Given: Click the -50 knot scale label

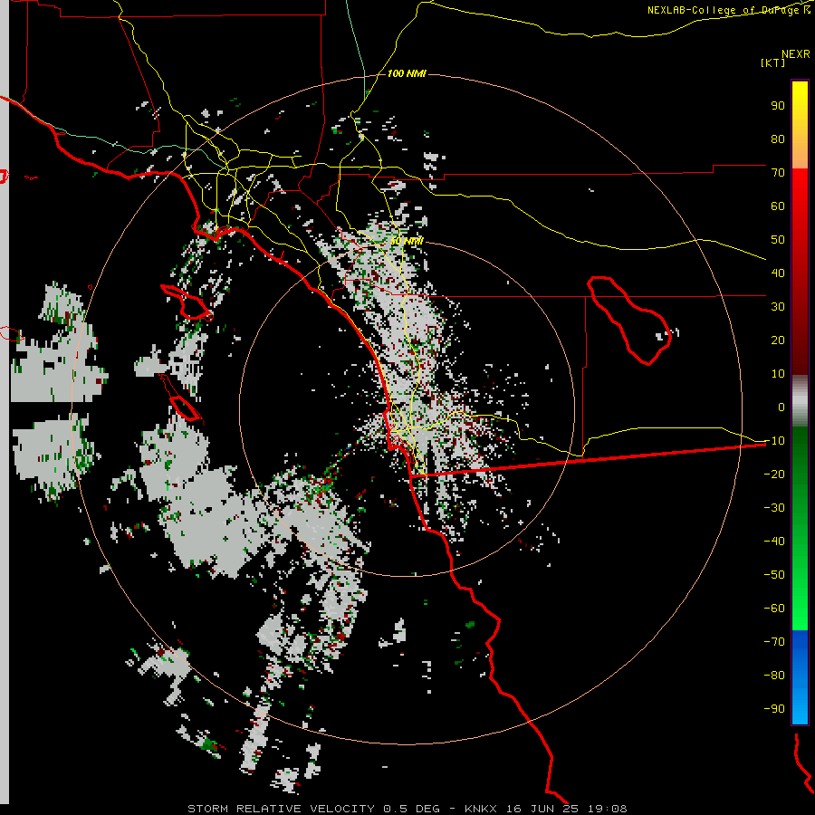Looking at the screenshot, I should click(774, 575).
